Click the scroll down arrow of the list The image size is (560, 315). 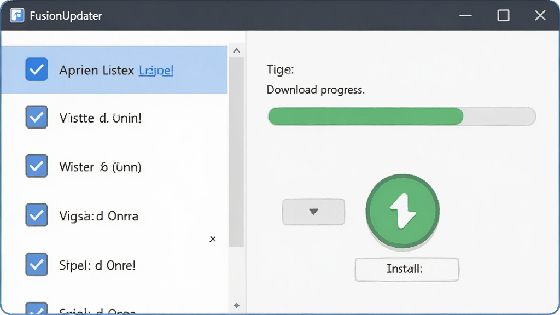tap(236, 305)
